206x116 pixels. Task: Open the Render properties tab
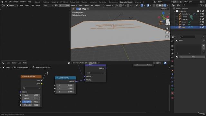(173, 46)
